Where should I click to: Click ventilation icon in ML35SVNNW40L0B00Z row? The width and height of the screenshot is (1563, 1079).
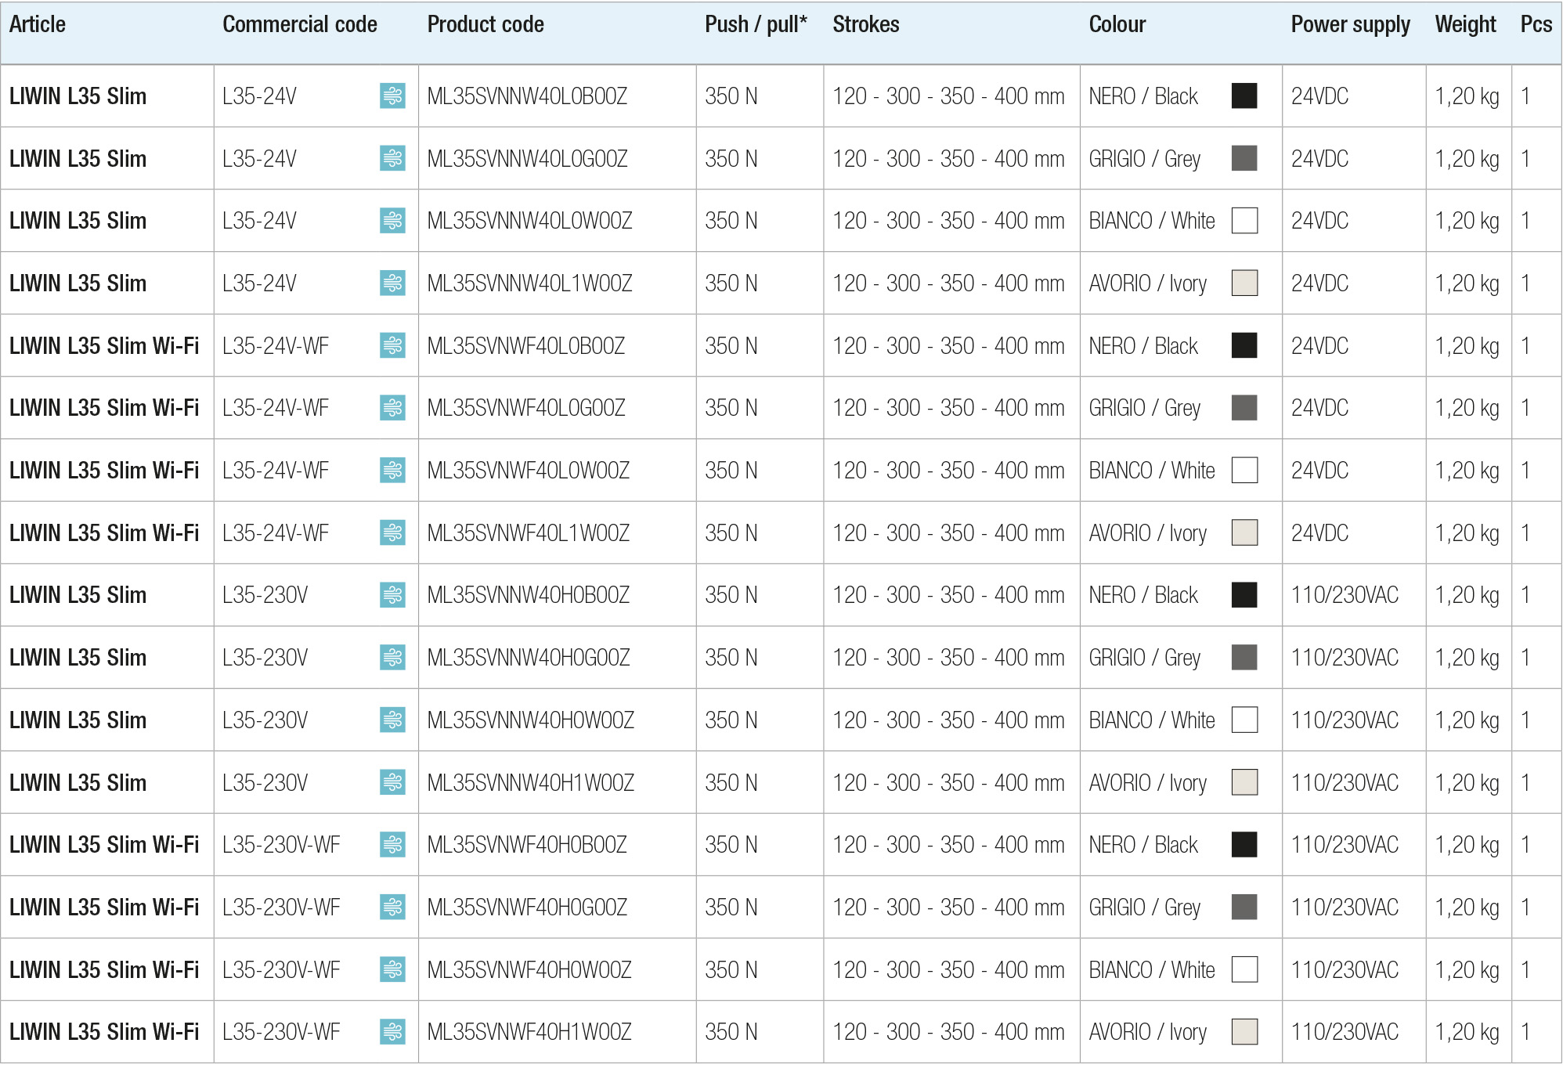pyautogui.click(x=392, y=96)
